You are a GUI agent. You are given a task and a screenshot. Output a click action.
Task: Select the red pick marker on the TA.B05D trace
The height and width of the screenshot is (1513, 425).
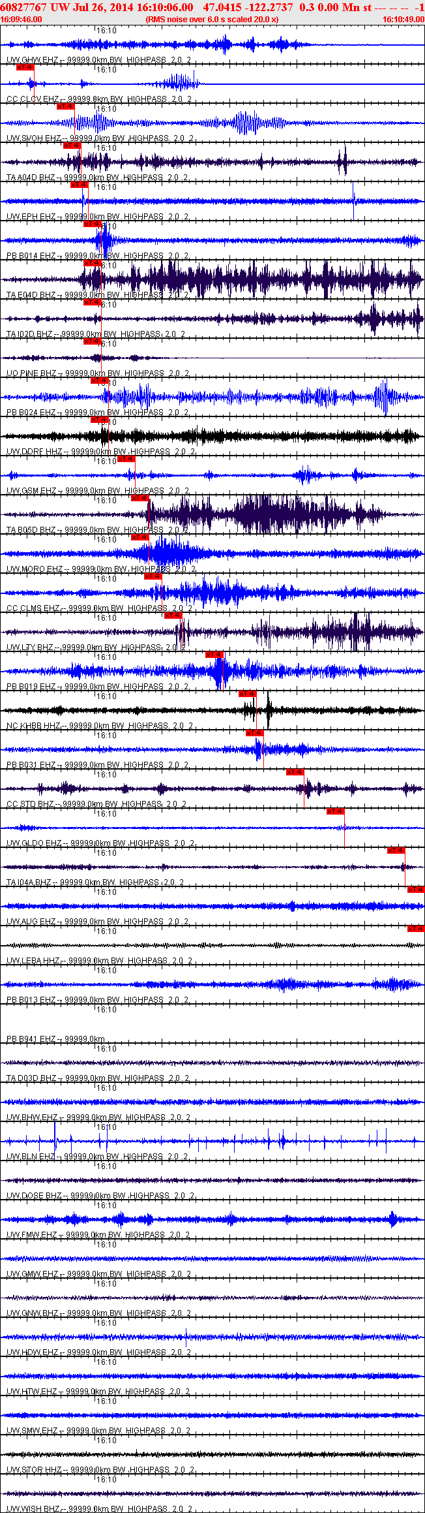(x=140, y=498)
